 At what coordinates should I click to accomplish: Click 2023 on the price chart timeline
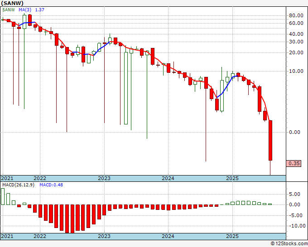[104, 178]
